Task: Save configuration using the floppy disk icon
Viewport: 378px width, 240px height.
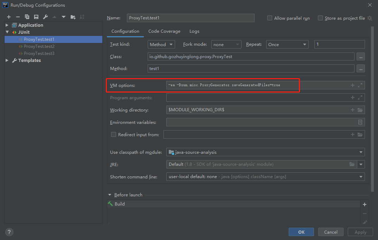Action: pos(36,17)
